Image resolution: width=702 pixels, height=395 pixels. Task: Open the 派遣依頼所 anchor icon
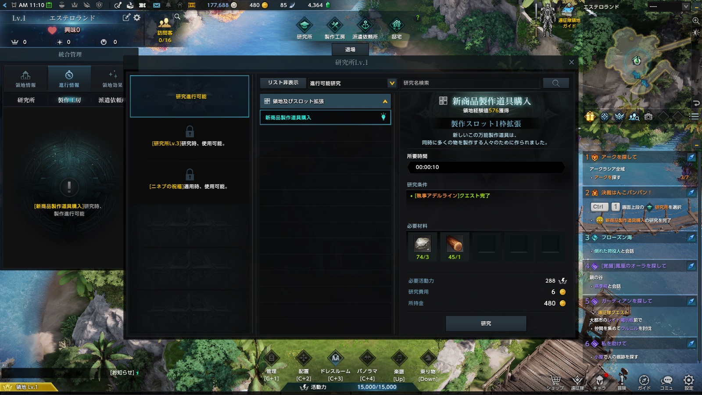click(365, 25)
